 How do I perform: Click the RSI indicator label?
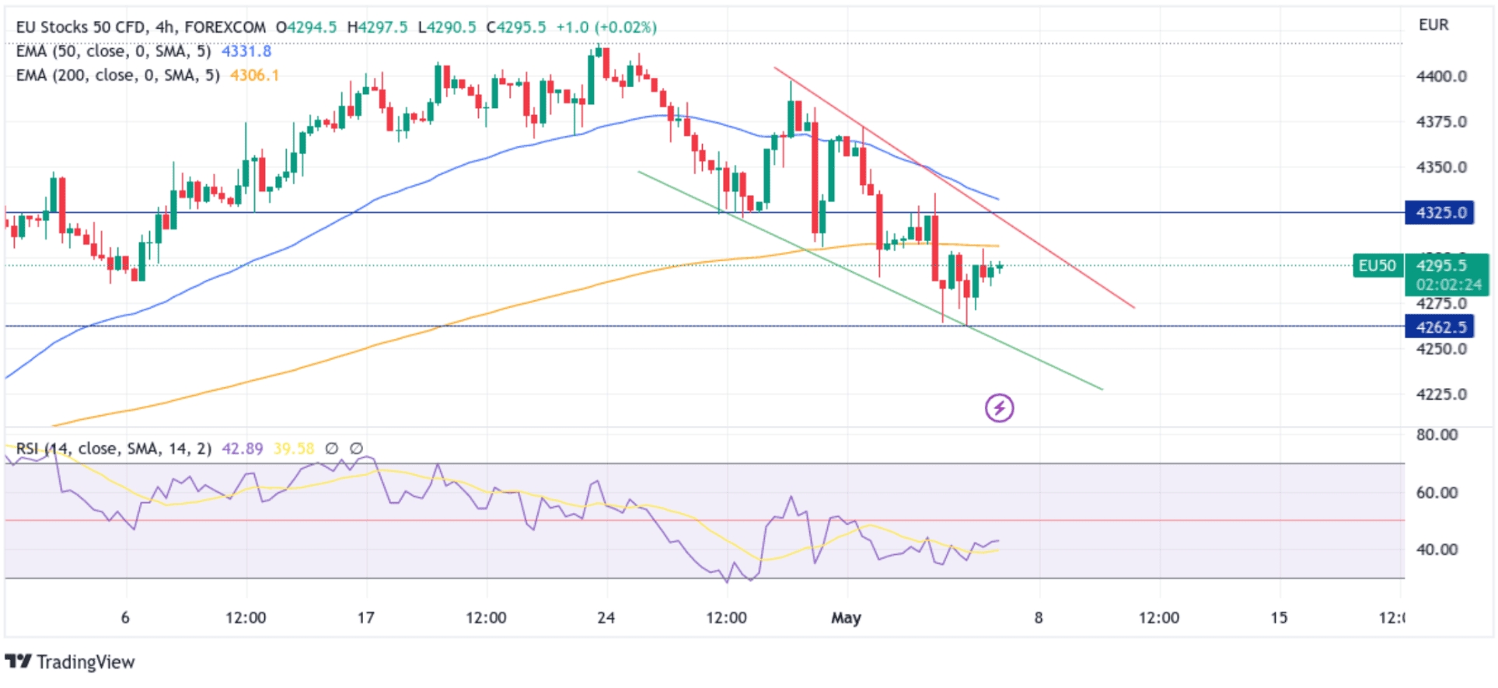(x=113, y=449)
